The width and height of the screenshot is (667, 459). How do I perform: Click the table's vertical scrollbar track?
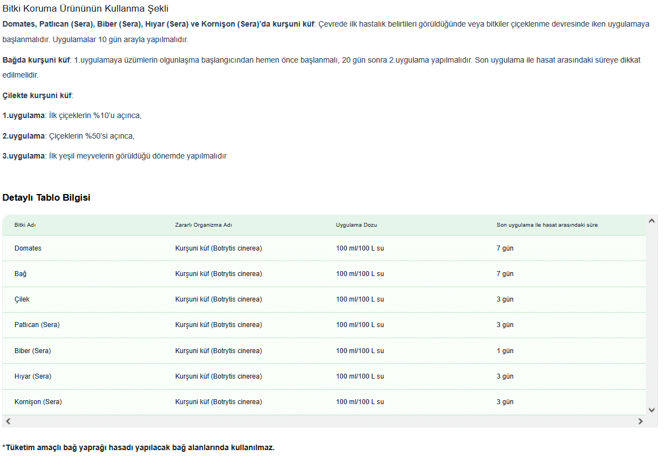click(x=651, y=316)
